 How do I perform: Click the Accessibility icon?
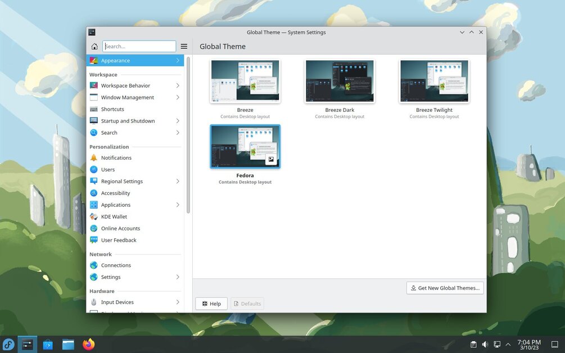pos(94,193)
